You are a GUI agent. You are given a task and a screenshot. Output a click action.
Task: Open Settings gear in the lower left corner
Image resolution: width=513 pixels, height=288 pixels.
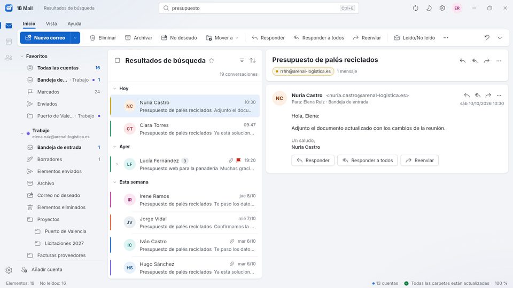9,270
